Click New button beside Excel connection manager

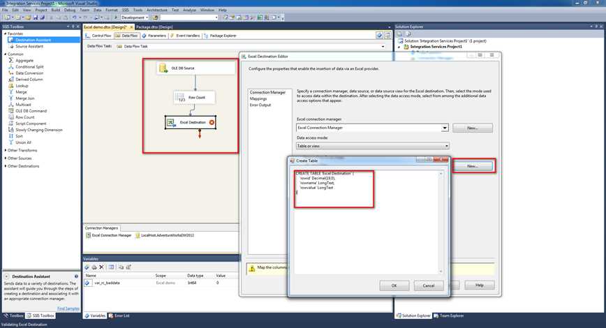tap(473, 128)
